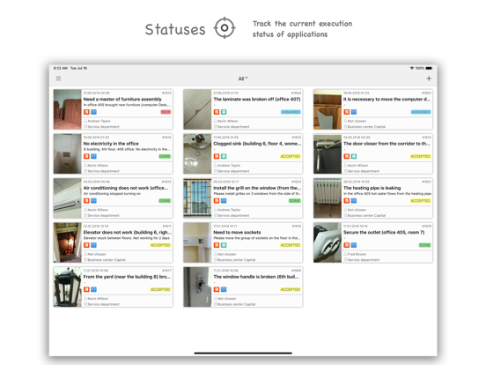
Task: Open the laminate floor photo thumbnail
Action: coord(197,109)
